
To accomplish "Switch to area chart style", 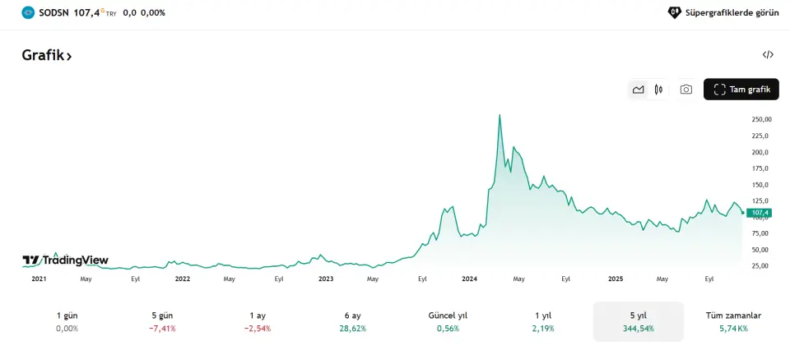I will click(638, 90).
